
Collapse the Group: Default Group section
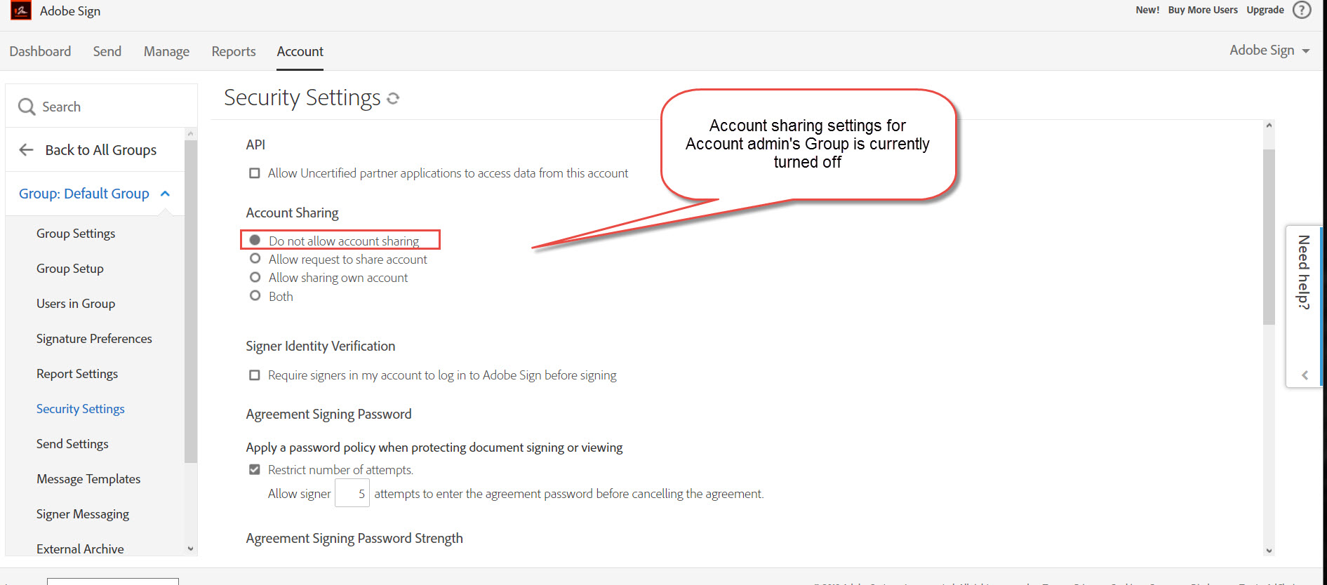pos(166,194)
